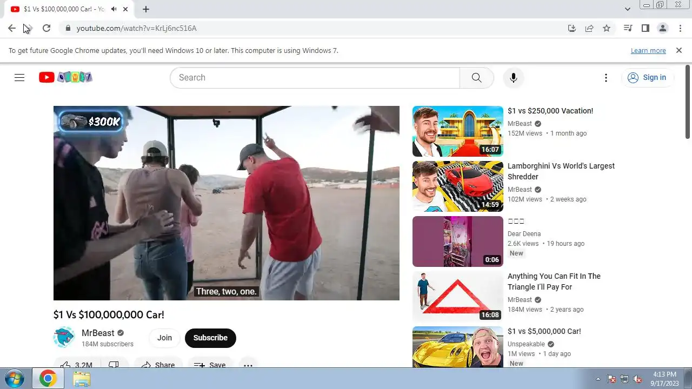Image resolution: width=692 pixels, height=389 pixels.
Task: Open Chrome media controls icon
Action: (x=628, y=28)
